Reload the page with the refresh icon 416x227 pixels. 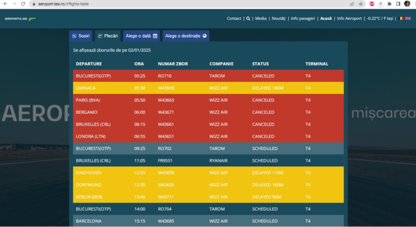[x=23, y=4]
